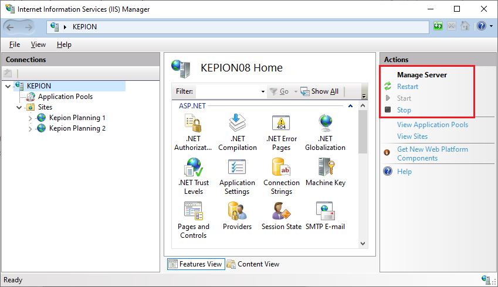Click the Restart server link
Viewport: 498px width, 287px height.
408,87
